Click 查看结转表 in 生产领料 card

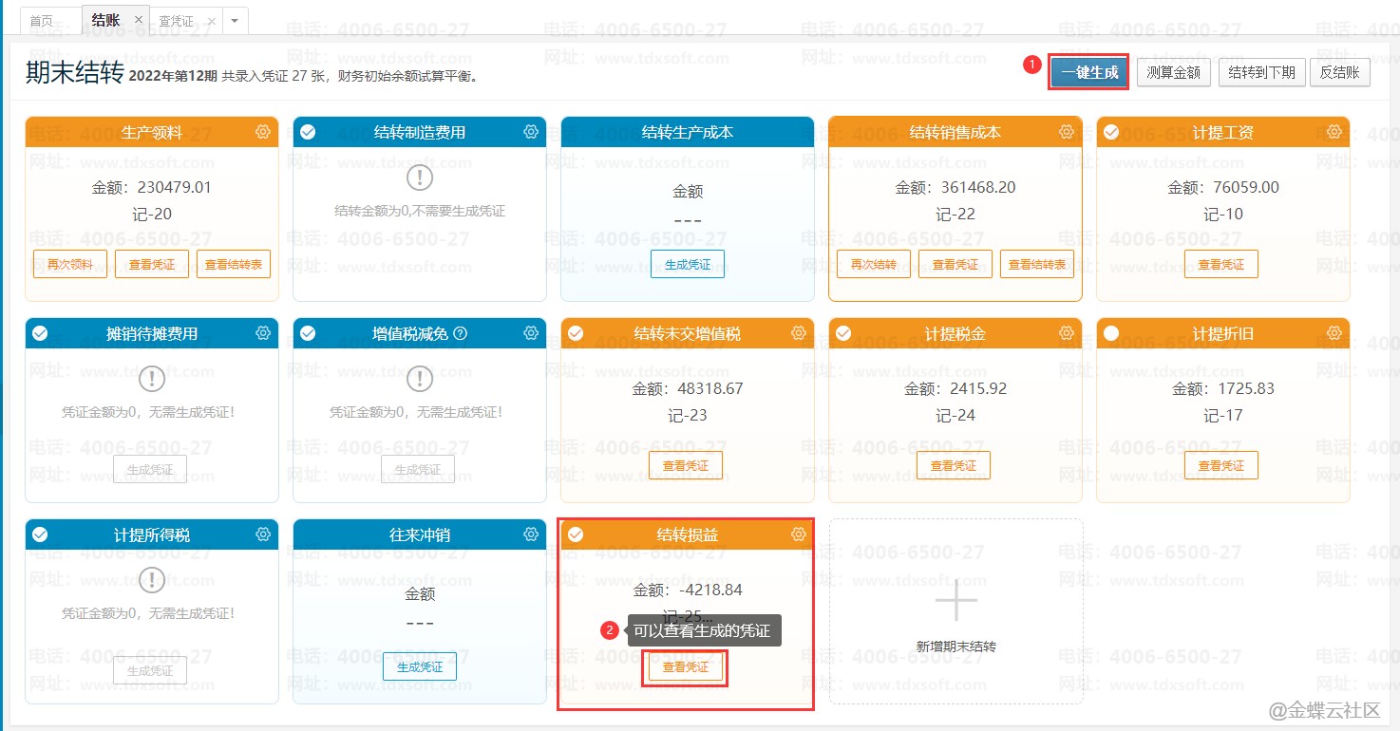(x=234, y=264)
